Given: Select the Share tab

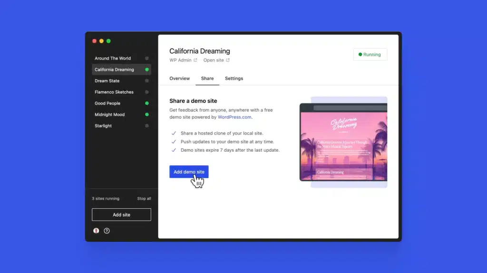Looking at the screenshot, I should pyautogui.click(x=207, y=79).
